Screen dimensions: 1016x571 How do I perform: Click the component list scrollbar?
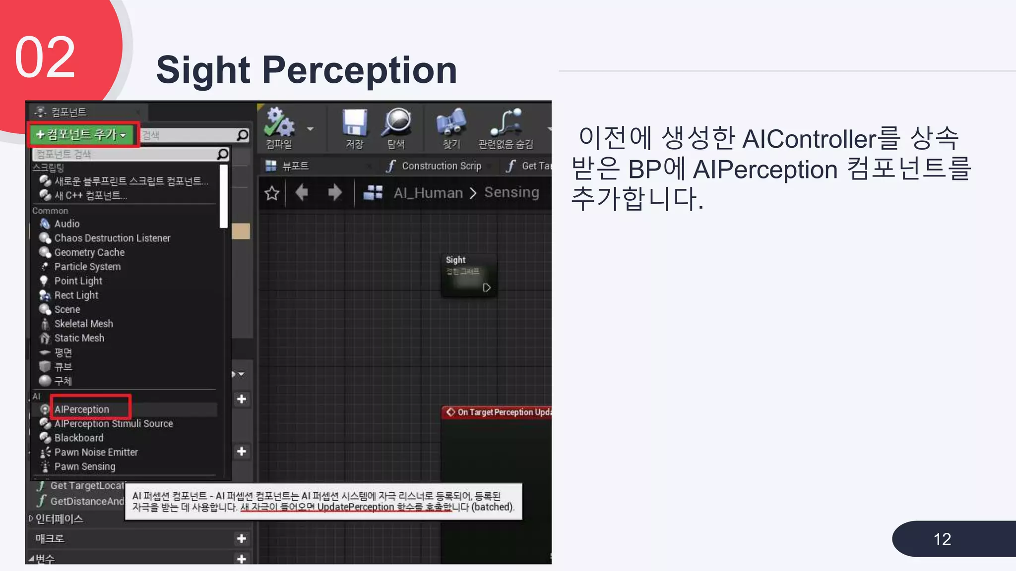224,196
